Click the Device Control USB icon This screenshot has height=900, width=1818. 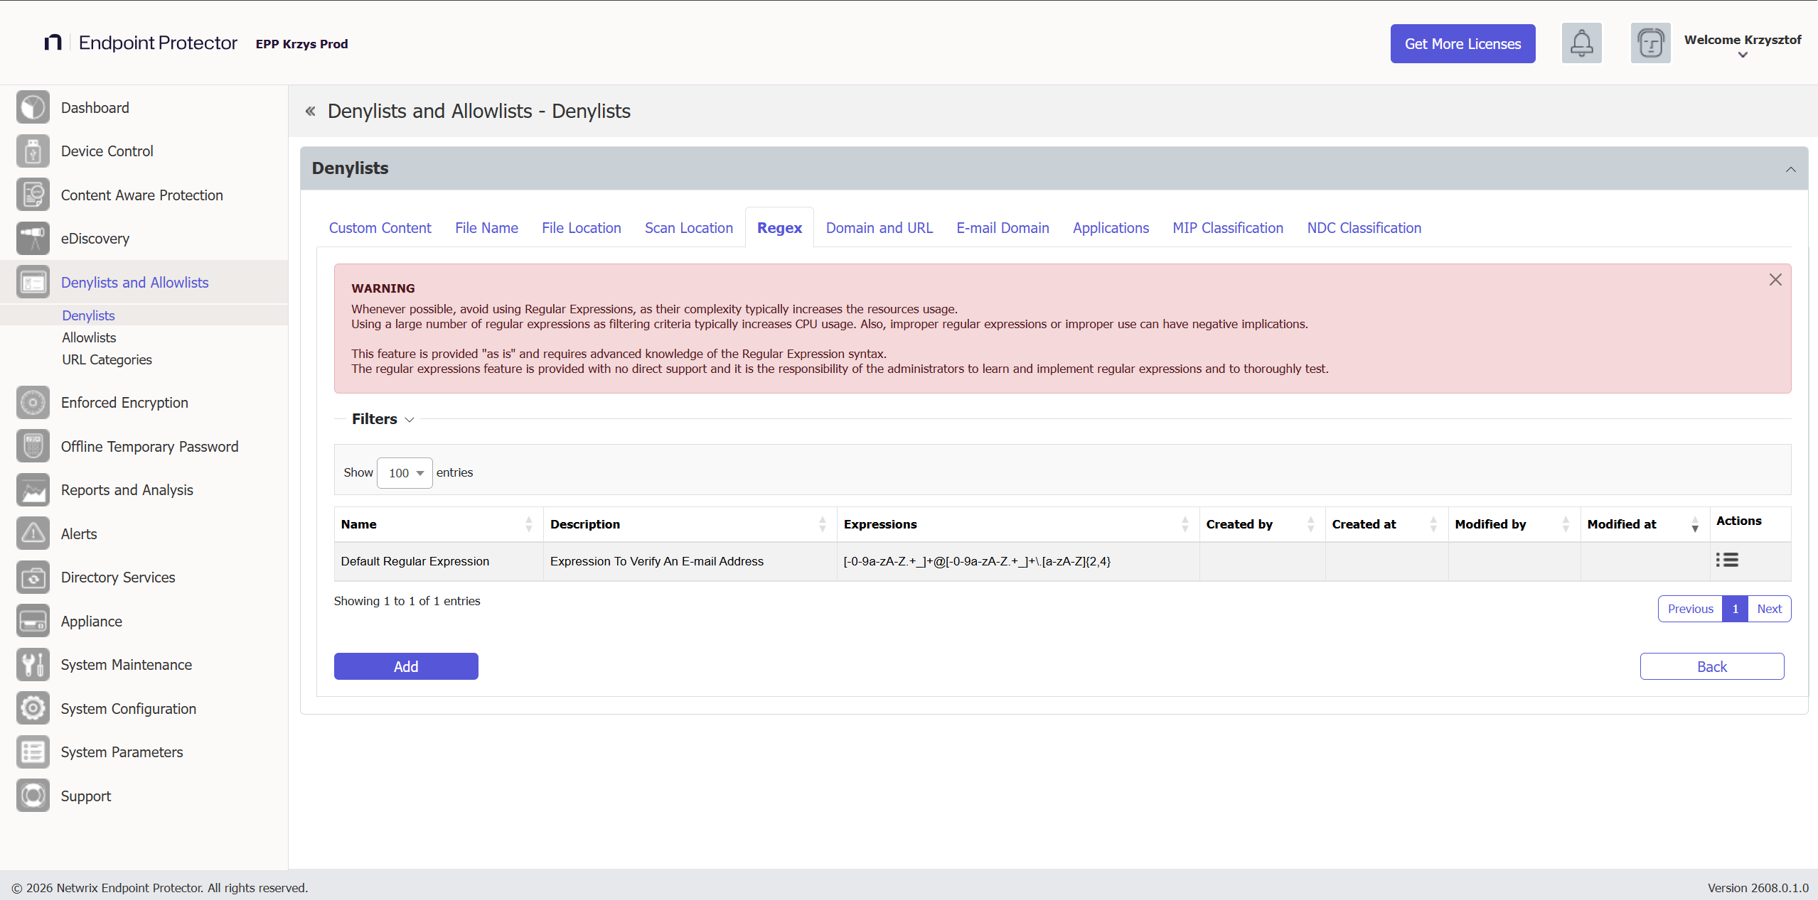coord(33,151)
